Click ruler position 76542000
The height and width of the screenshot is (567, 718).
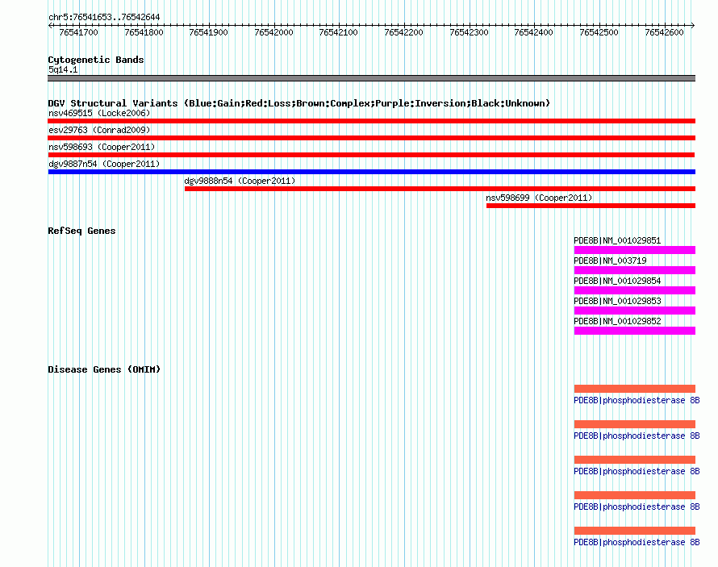click(273, 32)
